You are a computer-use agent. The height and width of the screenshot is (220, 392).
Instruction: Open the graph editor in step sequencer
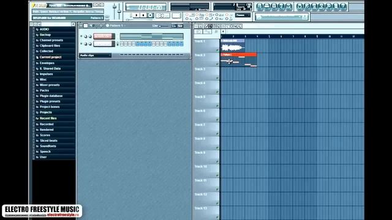pos(174,26)
